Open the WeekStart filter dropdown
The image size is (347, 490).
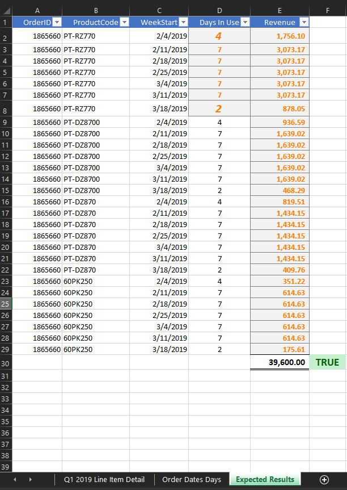coord(184,22)
